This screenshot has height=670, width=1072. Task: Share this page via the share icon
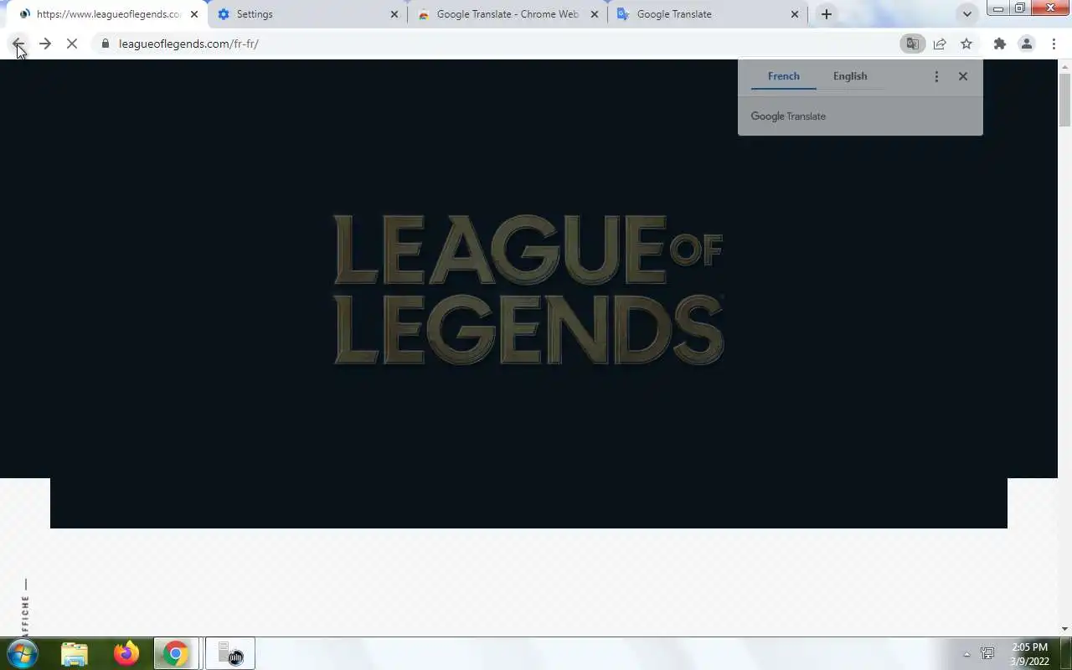tap(940, 44)
